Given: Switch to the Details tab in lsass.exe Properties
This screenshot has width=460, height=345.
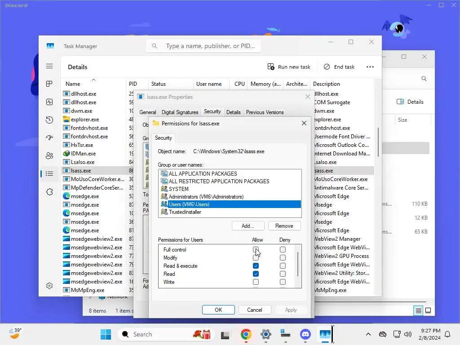Looking at the screenshot, I should coord(233,112).
